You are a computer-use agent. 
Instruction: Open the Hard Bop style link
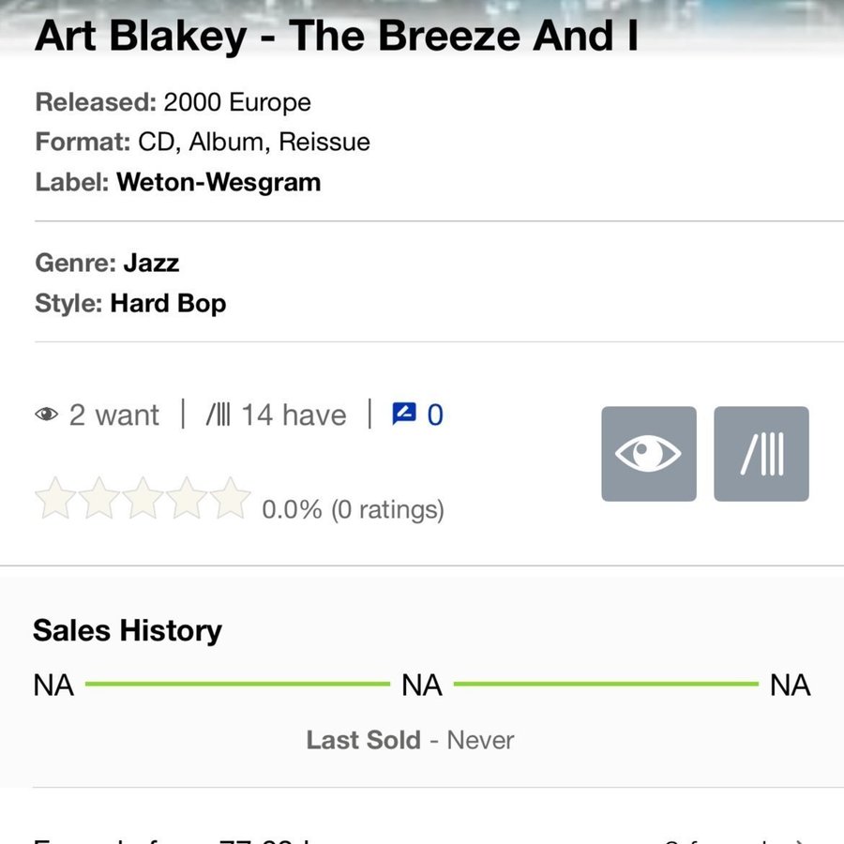[x=168, y=304]
